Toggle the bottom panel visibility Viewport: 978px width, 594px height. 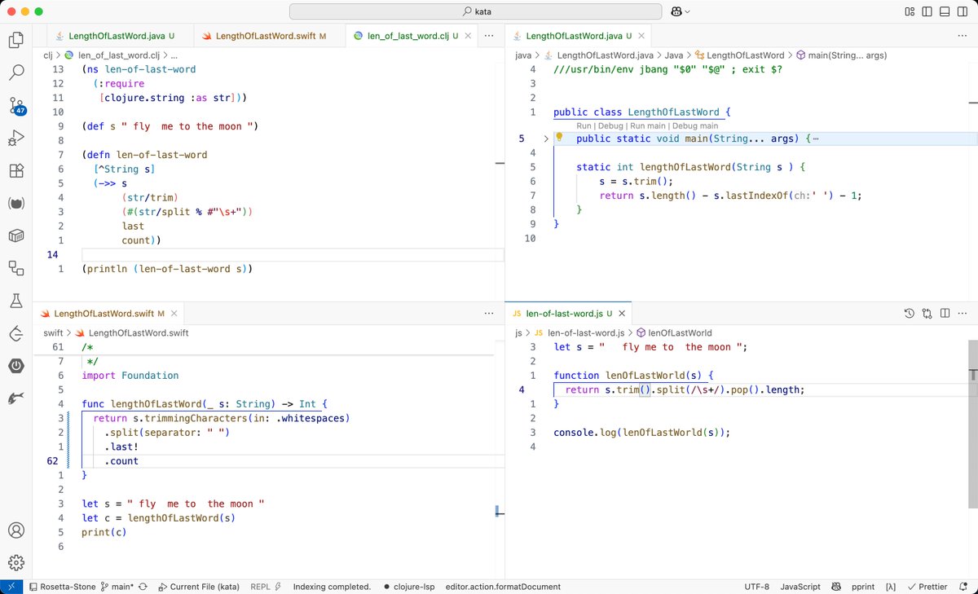tap(945, 11)
